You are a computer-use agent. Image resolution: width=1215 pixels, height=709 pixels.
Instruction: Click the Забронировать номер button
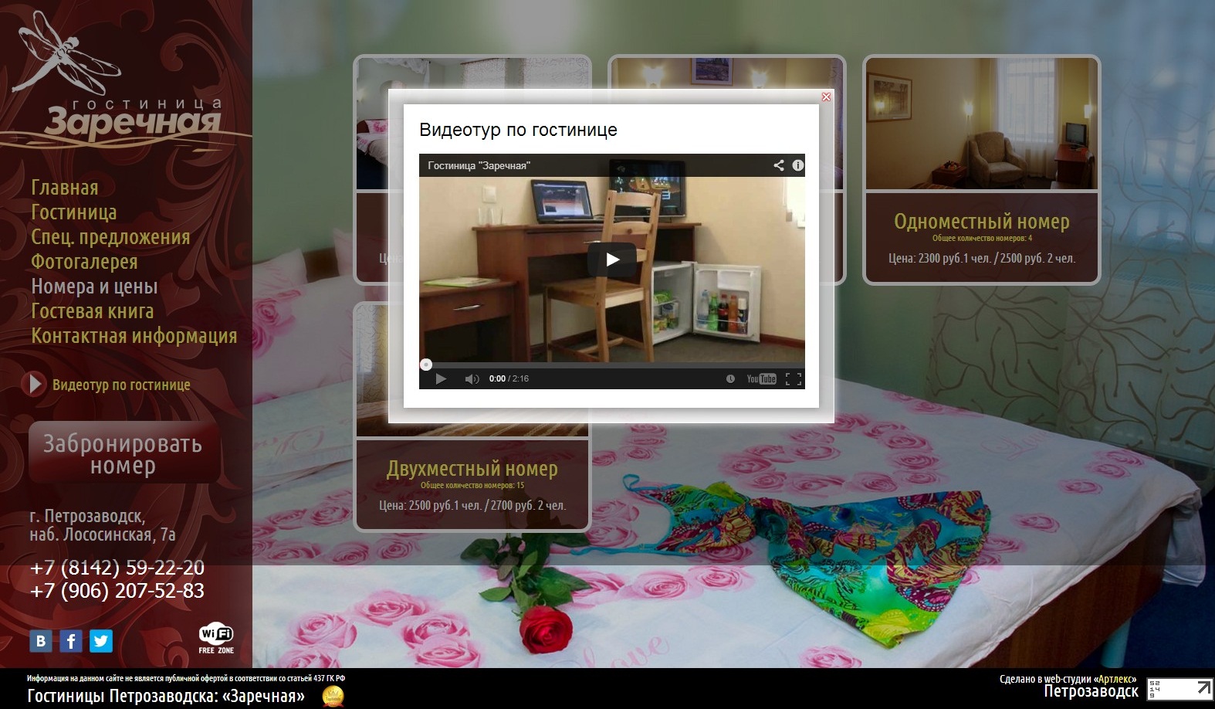(x=124, y=453)
